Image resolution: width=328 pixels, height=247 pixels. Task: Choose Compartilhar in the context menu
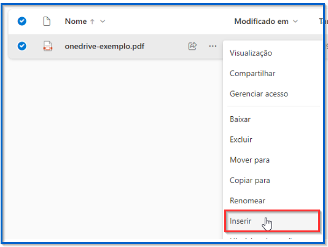point(273,74)
